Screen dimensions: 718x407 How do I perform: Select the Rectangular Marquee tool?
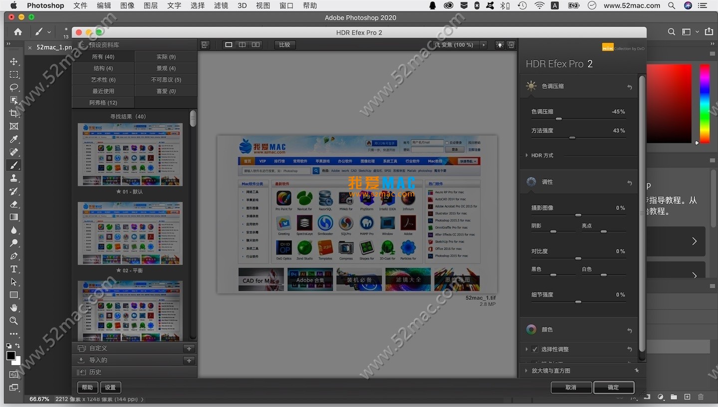coord(14,75)
